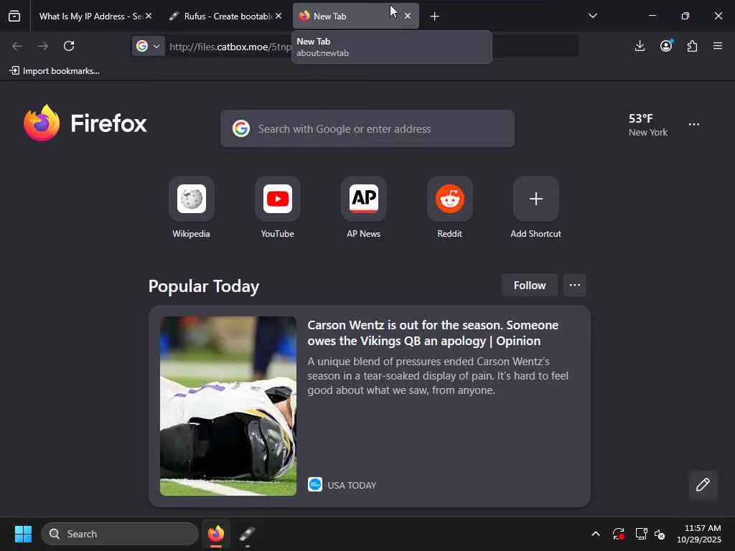Open the Reddit shortcut
Viewport: 735px width, 551px height.
click(x=450, y=207)
